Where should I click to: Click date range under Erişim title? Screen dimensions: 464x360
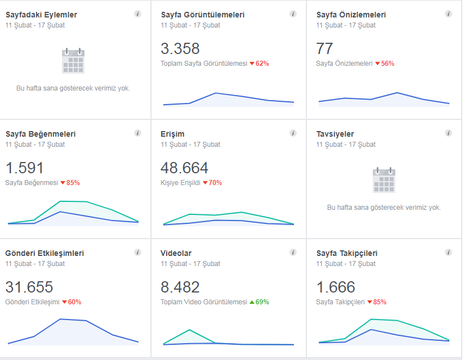190,145
